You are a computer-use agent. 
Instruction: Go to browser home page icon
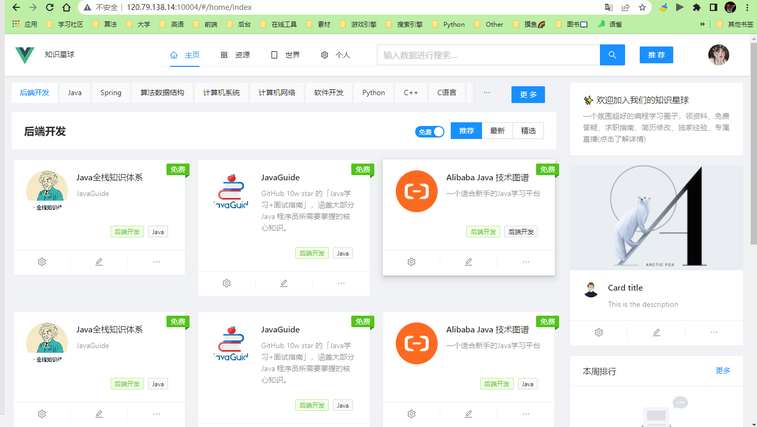tap(66, 7)
